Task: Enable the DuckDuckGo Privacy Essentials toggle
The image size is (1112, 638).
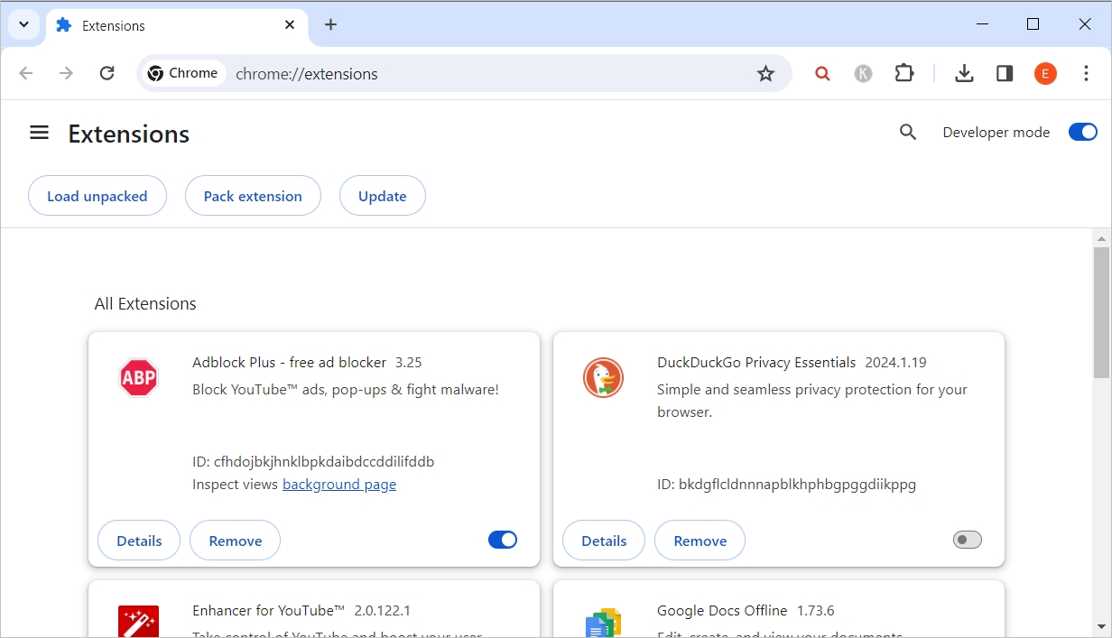Action: coord(968,540)
